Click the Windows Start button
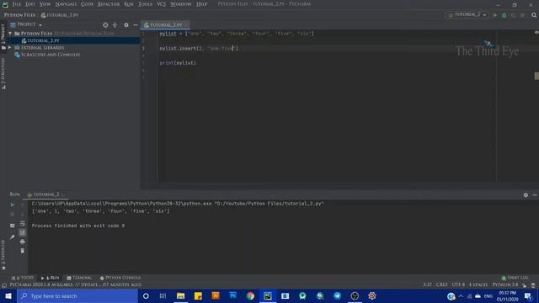Image resolution: width=539 pixels, height=303 pixels. 8,295
